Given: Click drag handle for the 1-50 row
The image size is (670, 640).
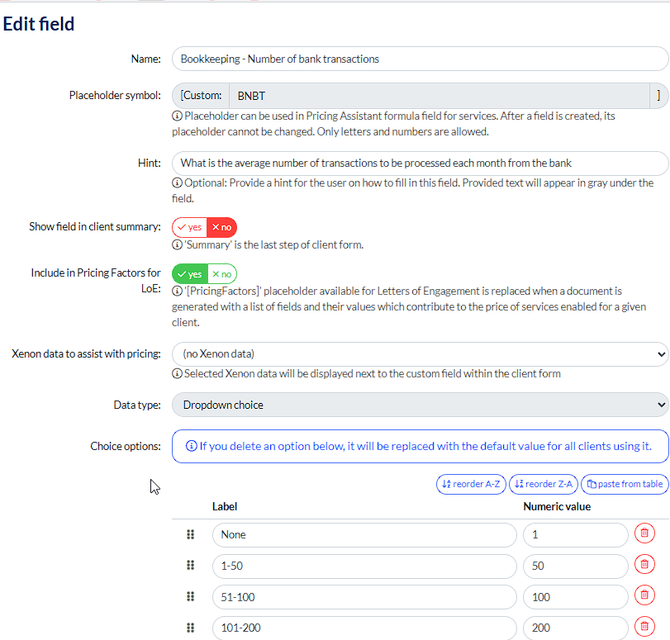Looking at the screenshot, I should 191,566.
